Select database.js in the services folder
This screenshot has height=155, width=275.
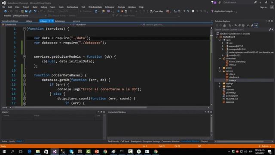[x=234, y=77]
